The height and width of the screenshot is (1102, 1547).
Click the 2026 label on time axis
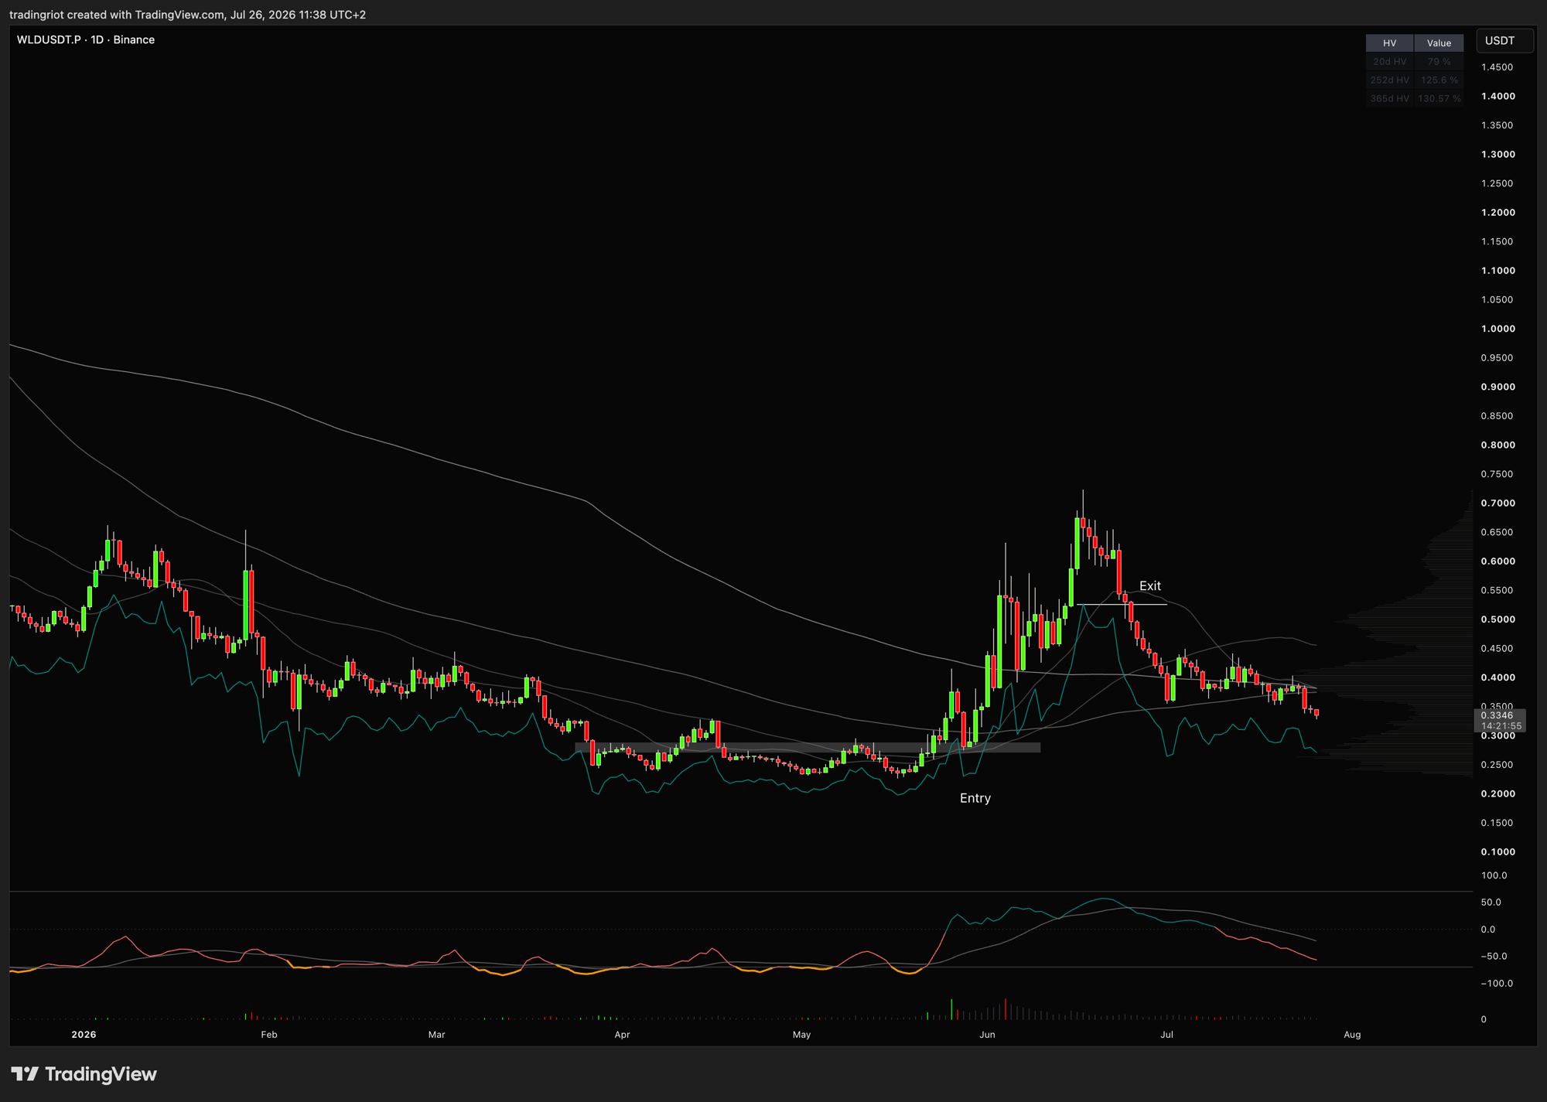[x=84, y=1034]
